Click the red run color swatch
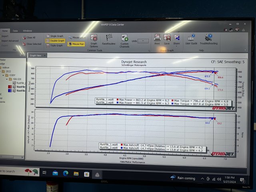The image size is (256, 192). [10, 87]
